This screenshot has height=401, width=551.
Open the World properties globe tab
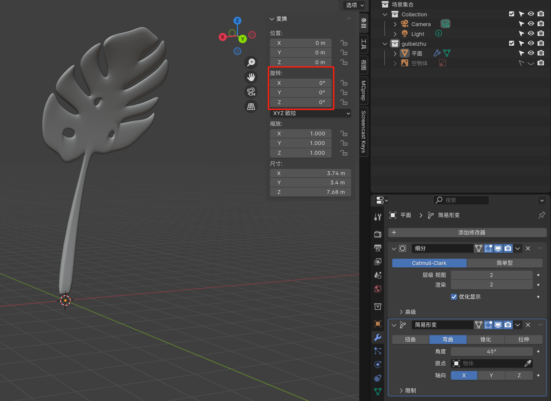coord(378,289)
